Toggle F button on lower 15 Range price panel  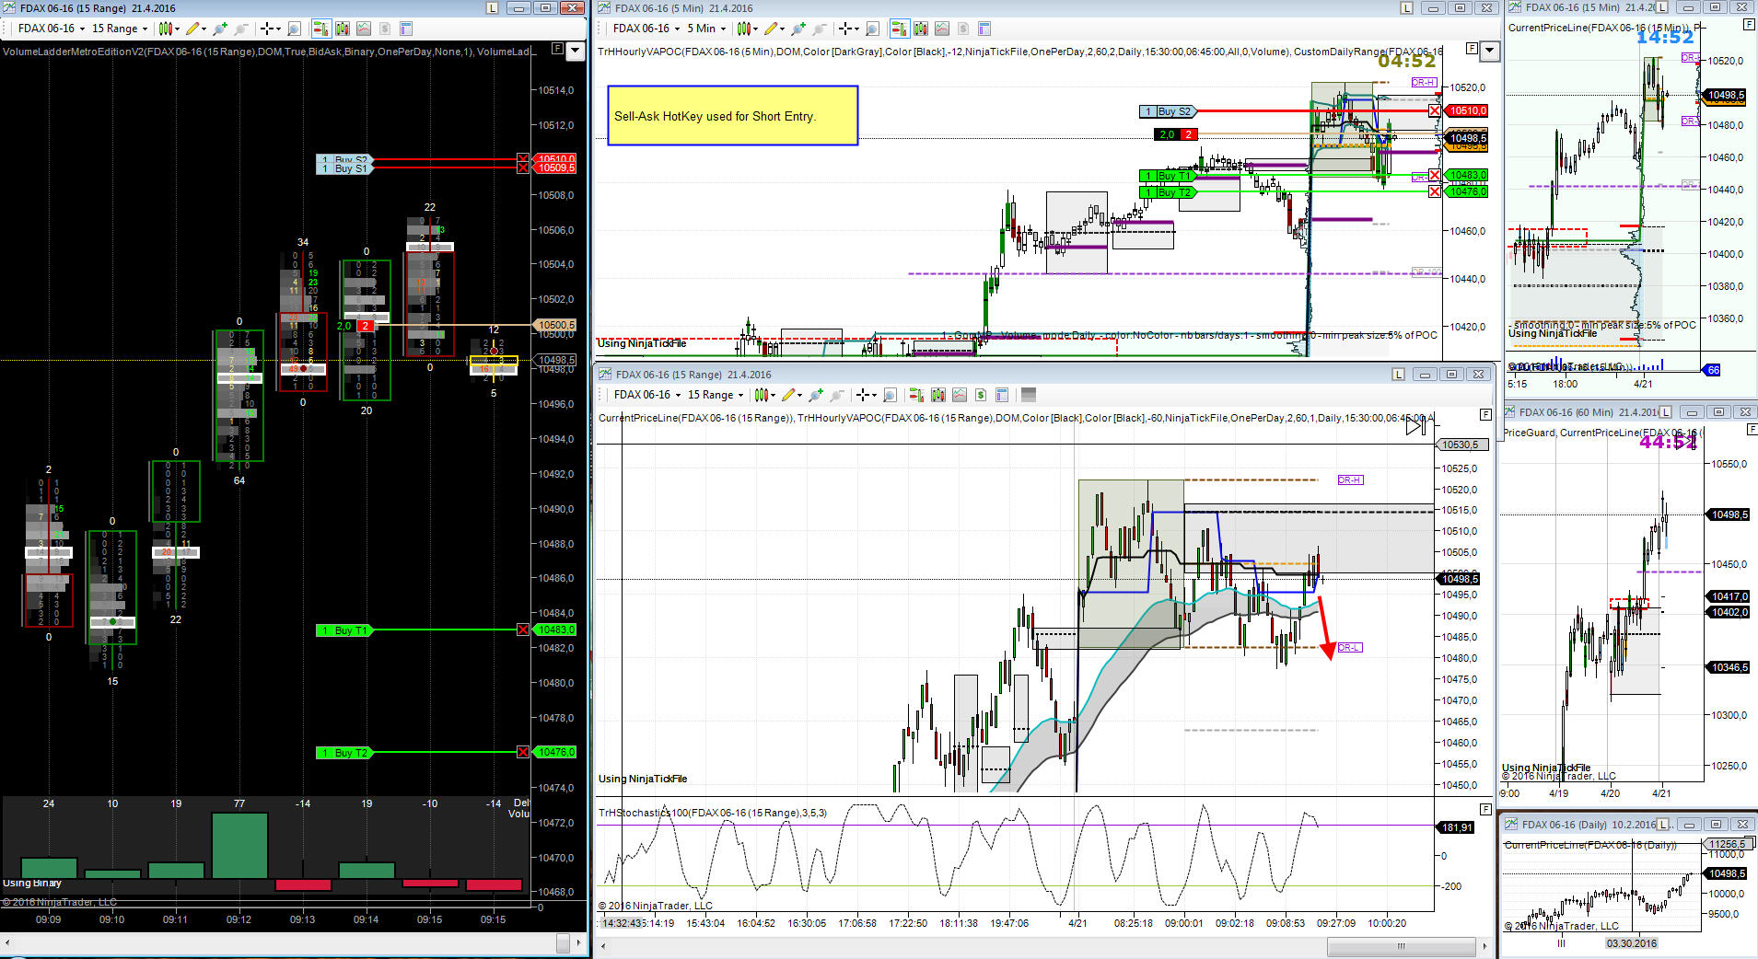point(1485,415)
